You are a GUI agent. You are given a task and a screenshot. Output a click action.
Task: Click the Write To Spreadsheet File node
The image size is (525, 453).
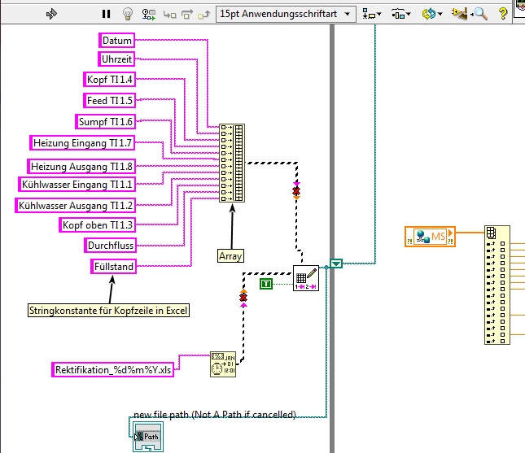305,277
